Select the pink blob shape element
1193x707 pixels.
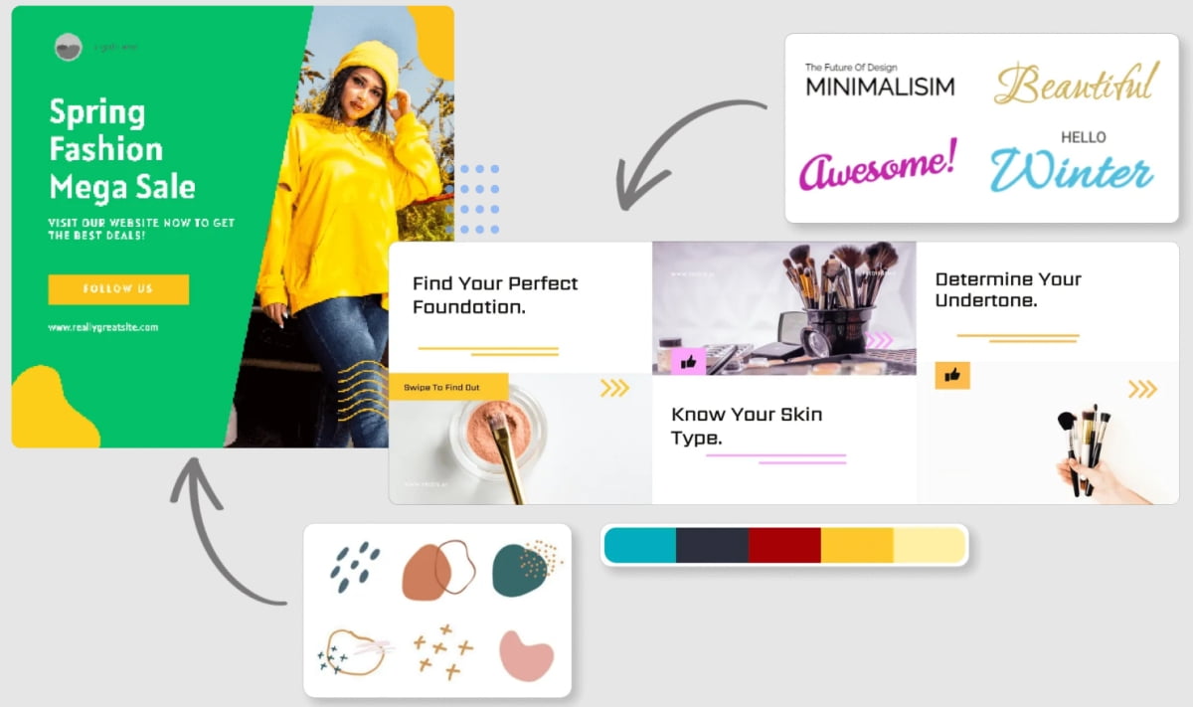click(x=526, y=655)
